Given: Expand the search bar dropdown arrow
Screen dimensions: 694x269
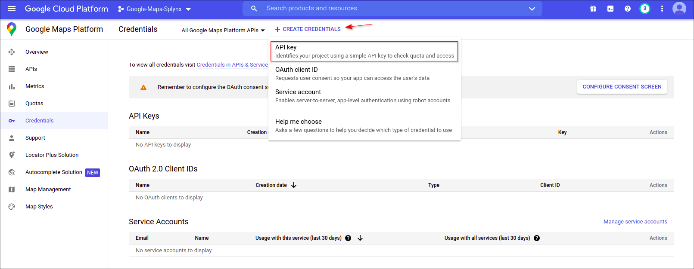Looking at the screenshot, I should (x=532, y=9).
